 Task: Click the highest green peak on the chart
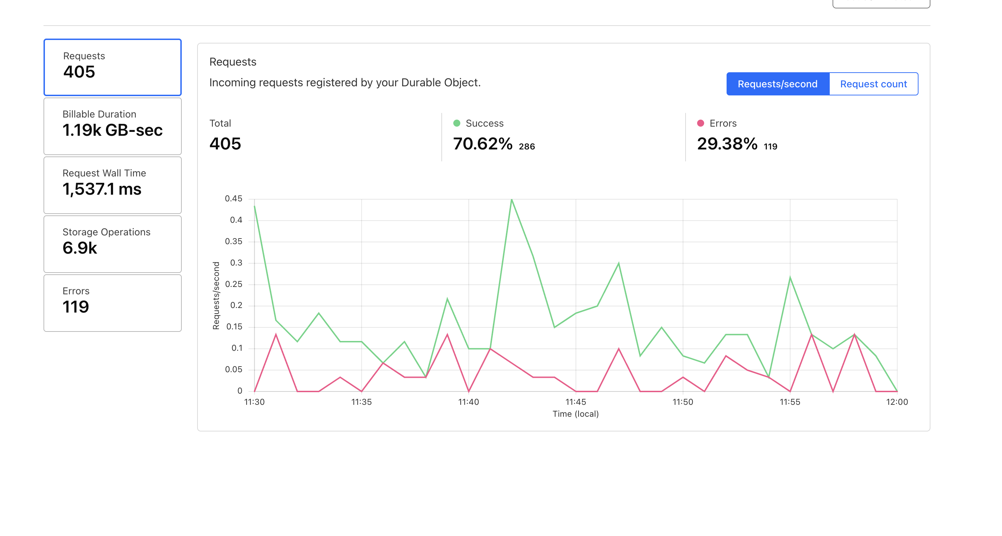tap(512, 200)
